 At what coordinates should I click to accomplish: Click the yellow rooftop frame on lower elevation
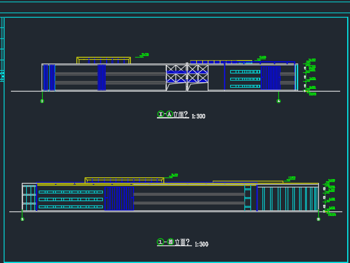tap(124, 180)
